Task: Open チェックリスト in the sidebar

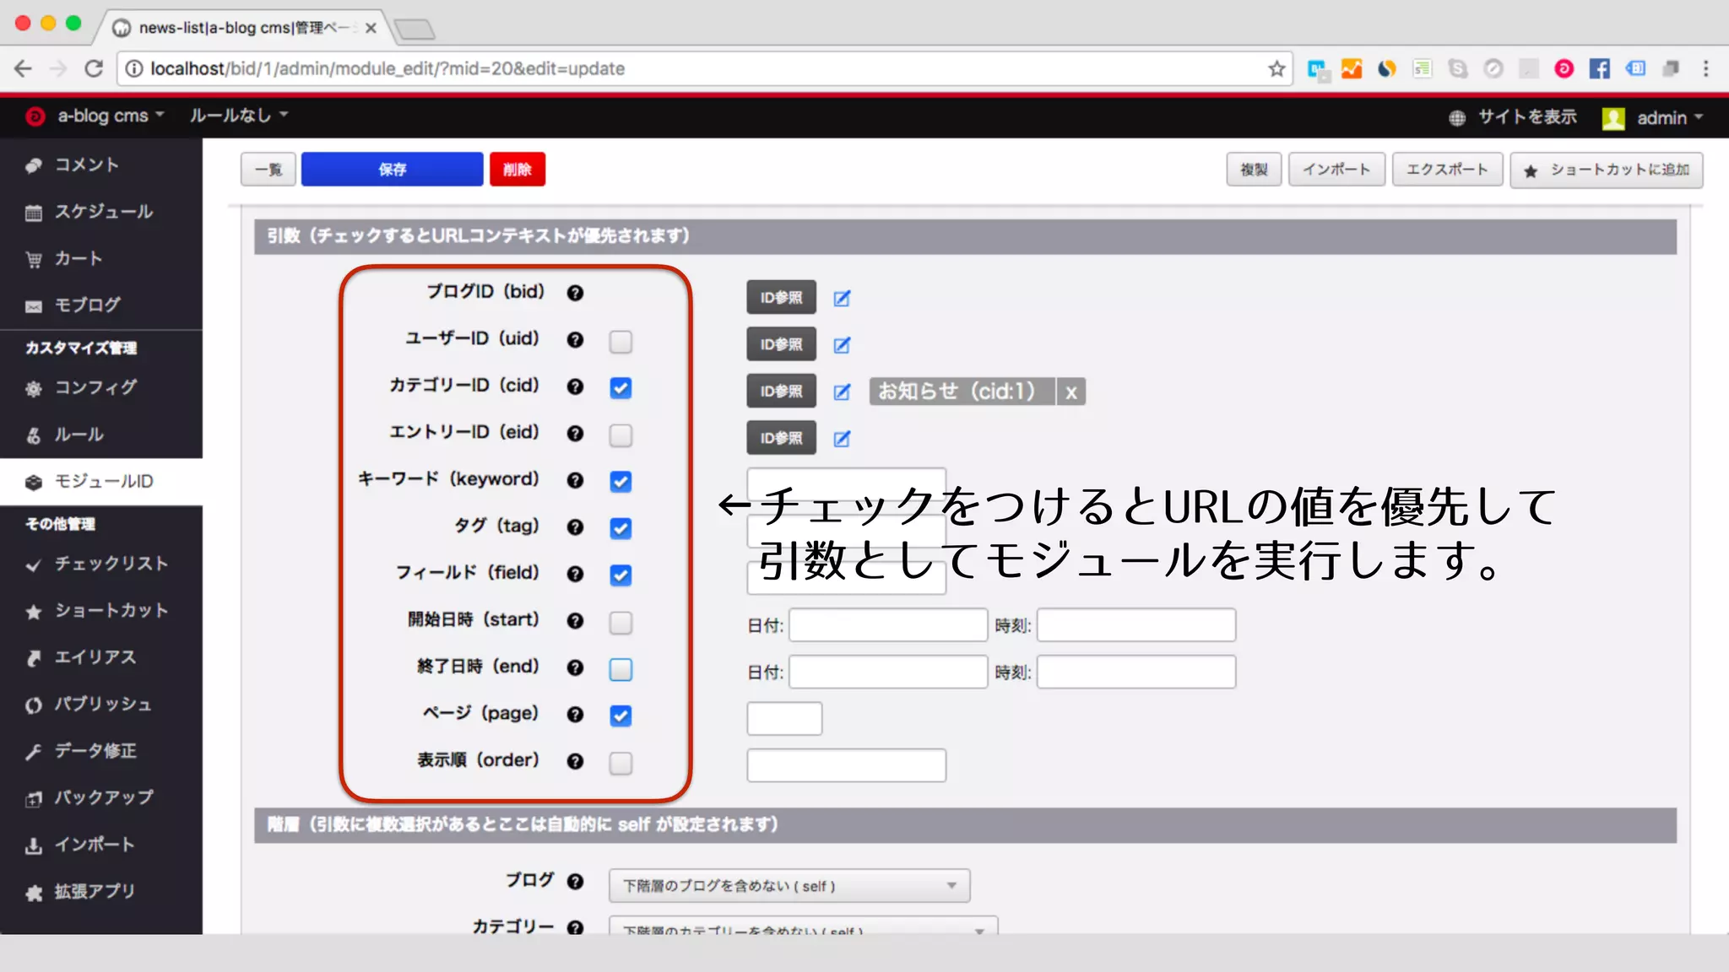Action: tap(100, 564)
